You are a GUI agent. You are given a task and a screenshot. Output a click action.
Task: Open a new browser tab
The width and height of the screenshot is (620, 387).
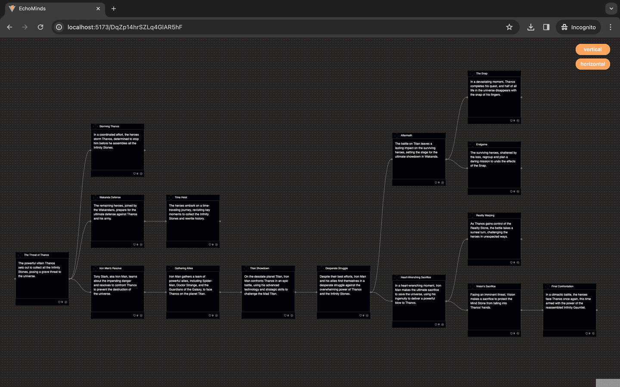[x=114, y=9]
